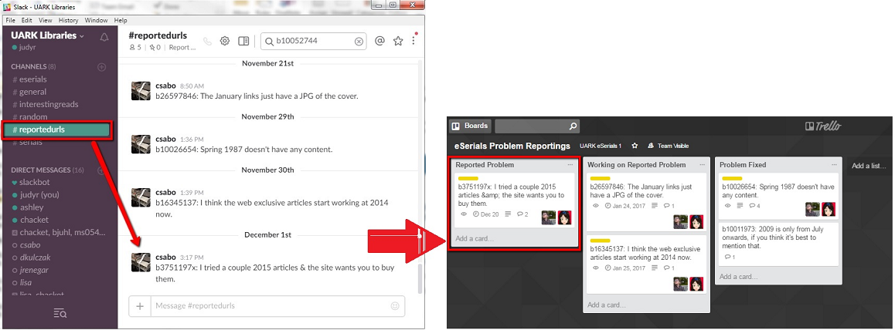Click Add a card in Reported Problem list
Viewport: 895px width, 330px height.
click(475, 238)
